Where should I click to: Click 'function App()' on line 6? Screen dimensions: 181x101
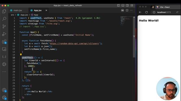[28, 32]
